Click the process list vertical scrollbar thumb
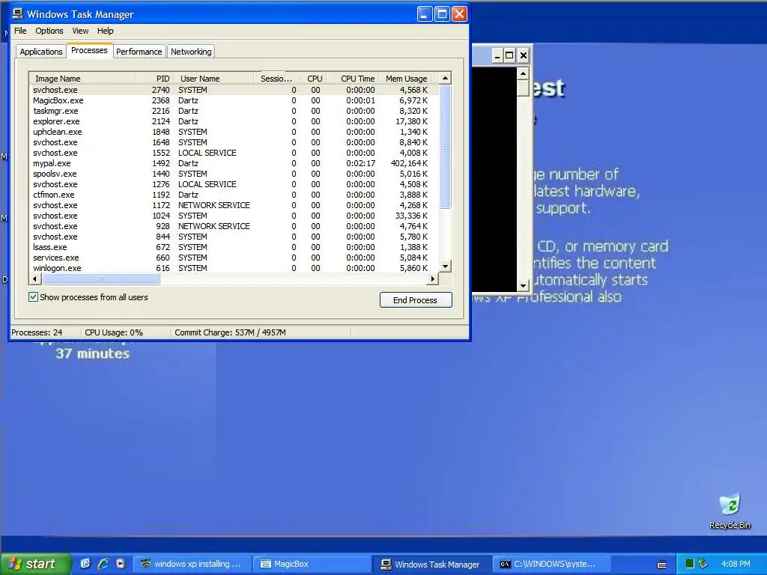The image size is (767, 575). pyautogui.click(x=445, y=147)
